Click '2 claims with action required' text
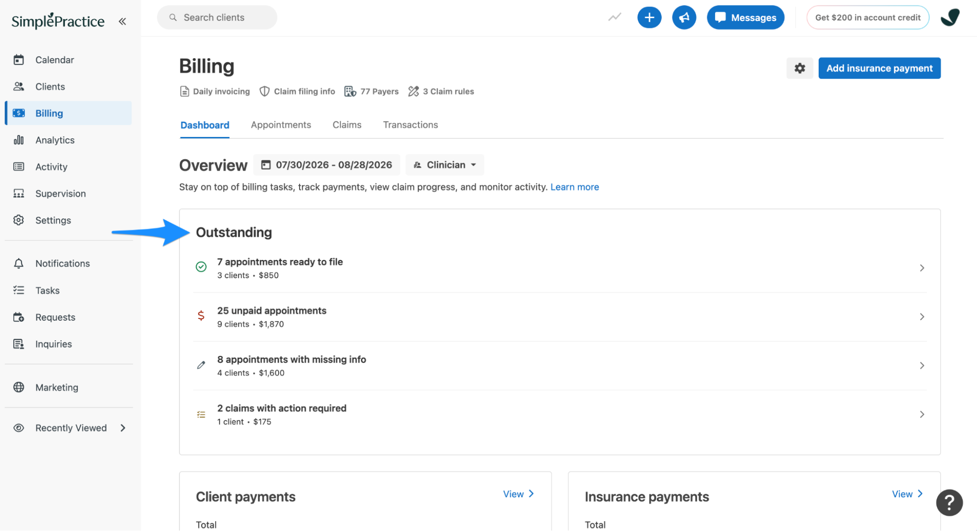The height and width of the screenshot is (531, 977). 282,408
